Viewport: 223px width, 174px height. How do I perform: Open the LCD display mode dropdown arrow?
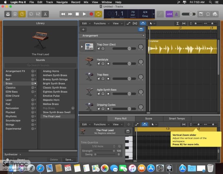tap(154, 14)
